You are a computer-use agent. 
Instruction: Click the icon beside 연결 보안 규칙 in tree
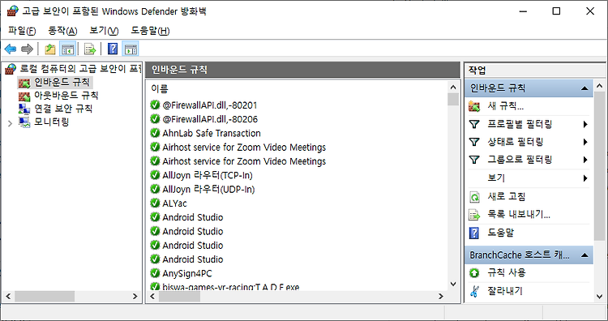coord(24,109)
